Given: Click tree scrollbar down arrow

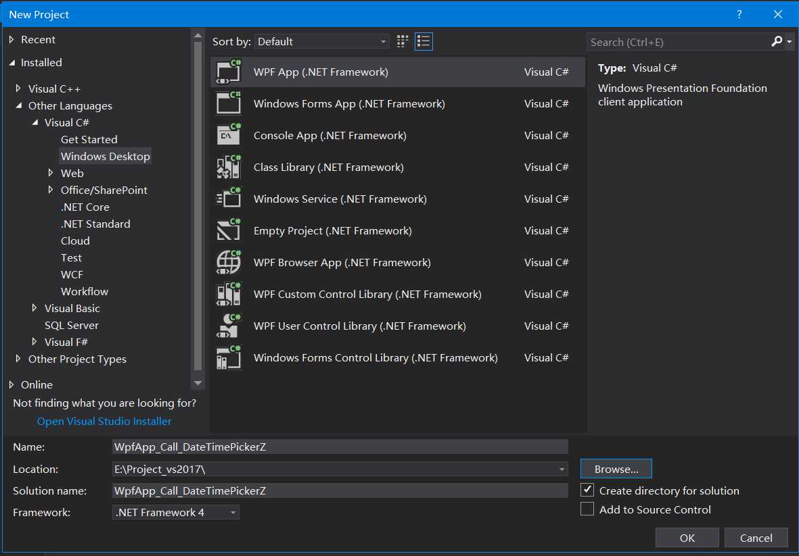Looking at the screenshot, I should click(x=198, y=383).
